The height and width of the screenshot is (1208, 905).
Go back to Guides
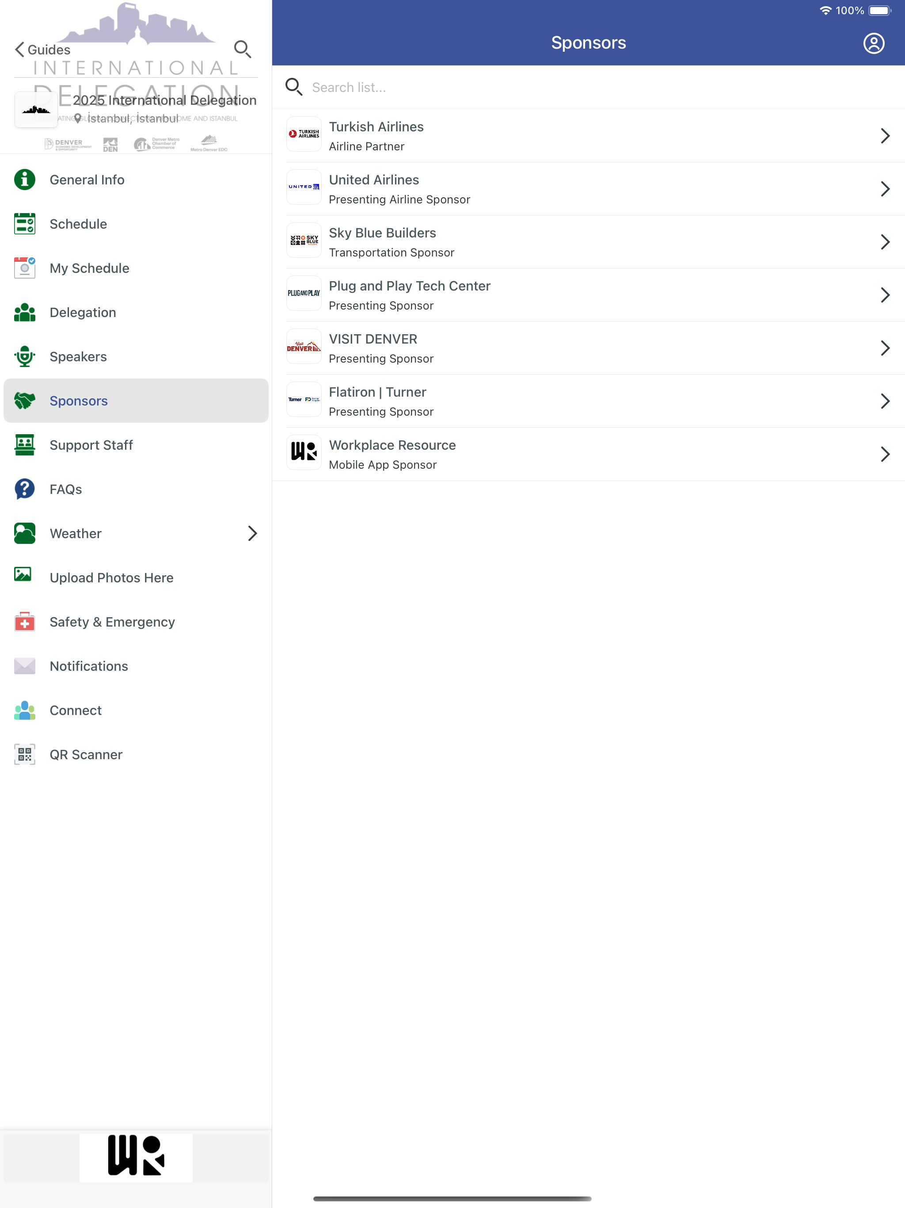[x=42, y=50]
